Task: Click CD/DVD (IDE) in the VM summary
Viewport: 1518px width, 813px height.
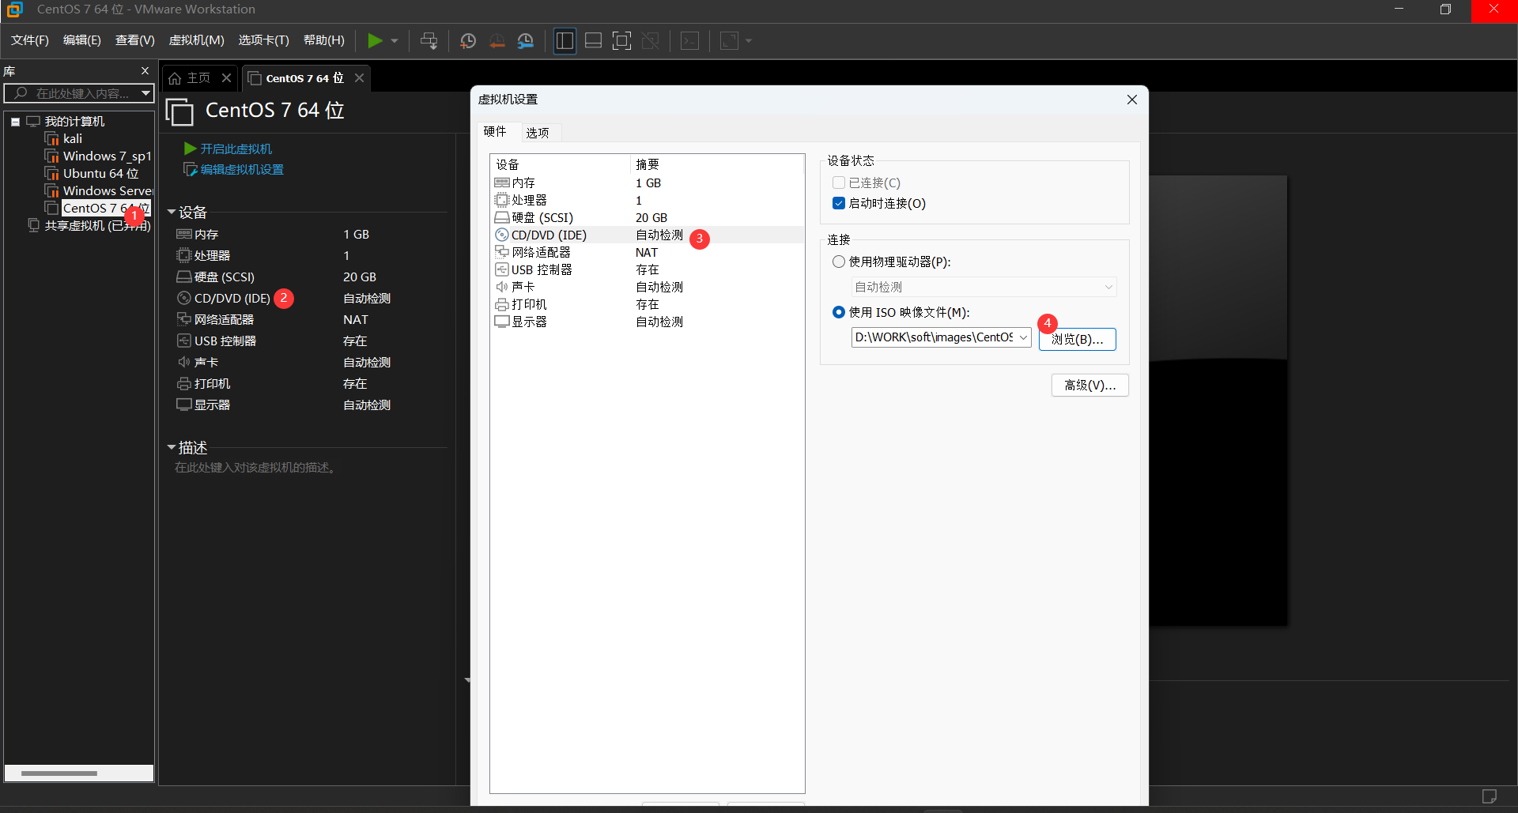Action: tap(232, 298)
